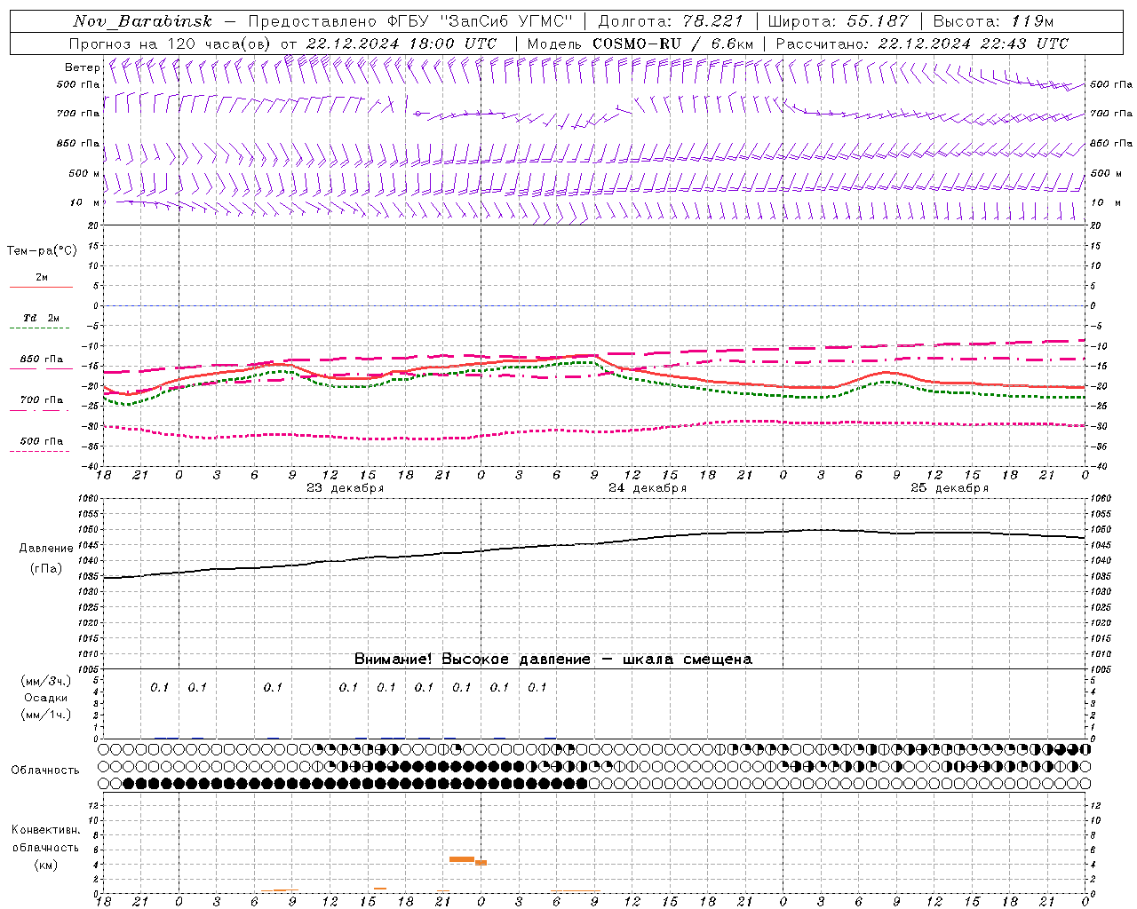Select the 'Высота: 119м' elevation text
1137x909 pixels.
pyautogui.click(x=993, y=21)
